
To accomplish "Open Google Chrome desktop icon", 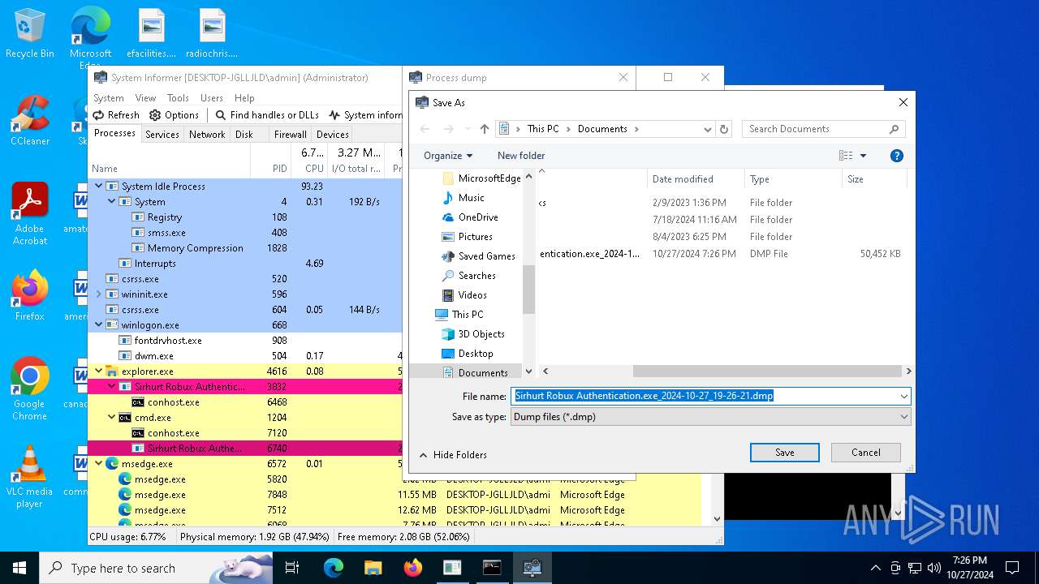I will pos(30,389).
